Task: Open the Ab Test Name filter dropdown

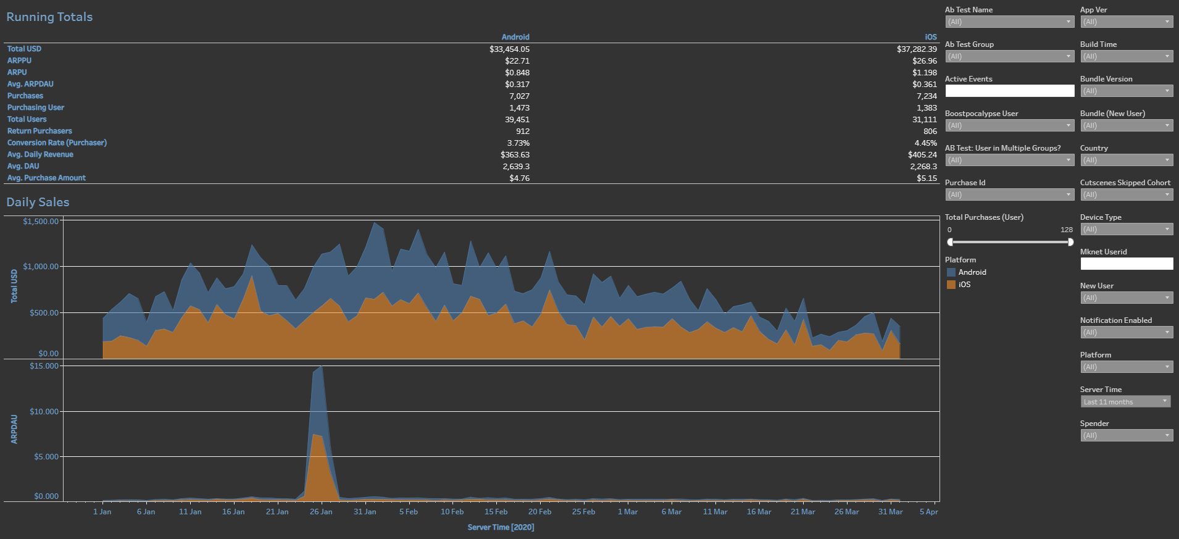Action: (1009, 22)
